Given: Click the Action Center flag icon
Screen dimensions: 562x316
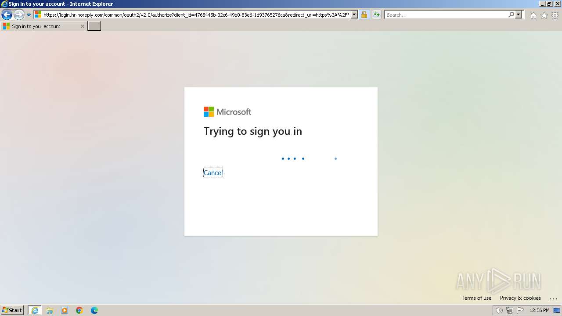Looking at the screenshot, I should pyautogui.click(x=520, y=310).
